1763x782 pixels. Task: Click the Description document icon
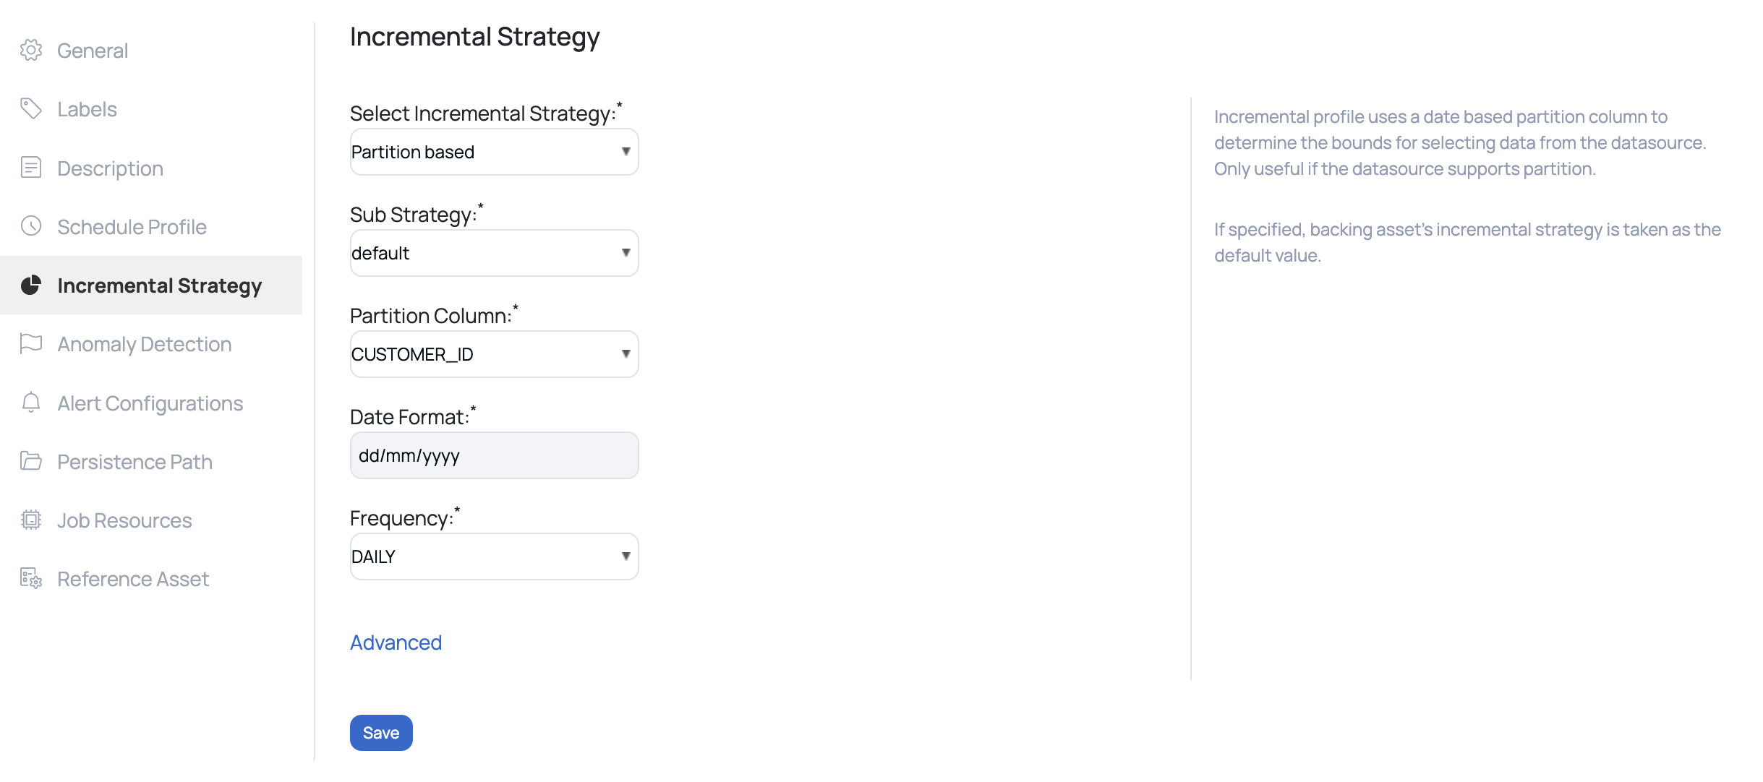click(x=30, y=168)
